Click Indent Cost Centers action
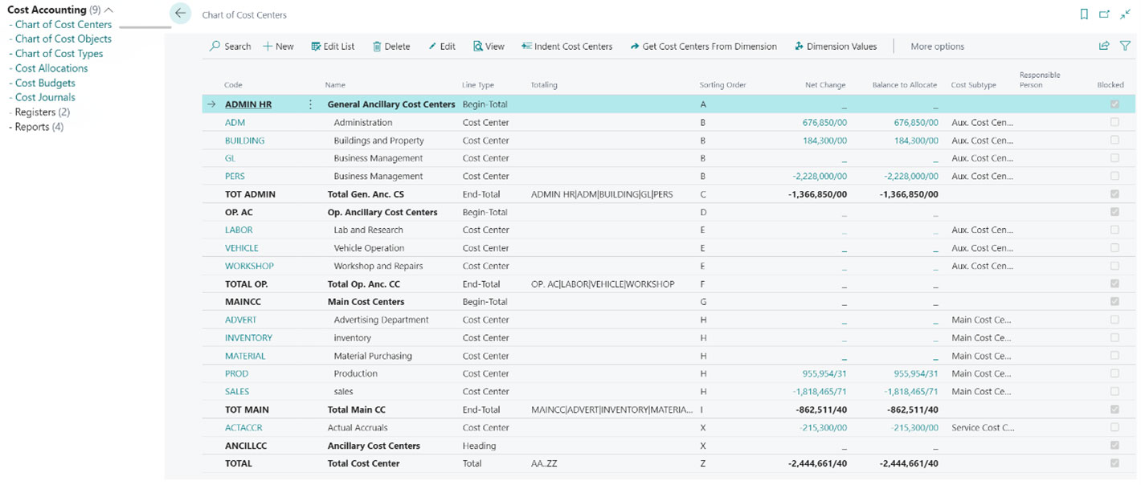The width and height of the screenshot is (1141, 485). click(x=566, y=47)
